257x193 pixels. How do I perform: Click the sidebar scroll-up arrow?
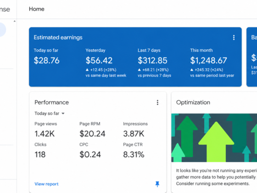point(15,21)
